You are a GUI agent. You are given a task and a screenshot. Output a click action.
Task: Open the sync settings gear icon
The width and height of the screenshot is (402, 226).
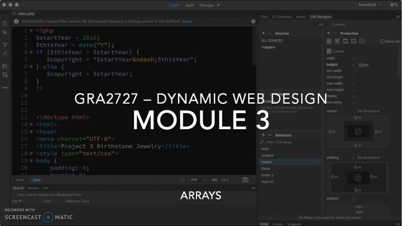pyautogui.click(x=394, y=5)
